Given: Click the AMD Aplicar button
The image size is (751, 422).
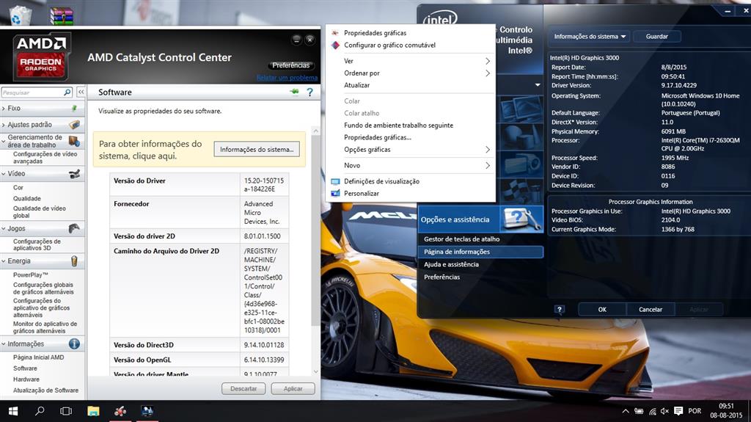Looking at the screenshot, I should click(x=293, y=388).
